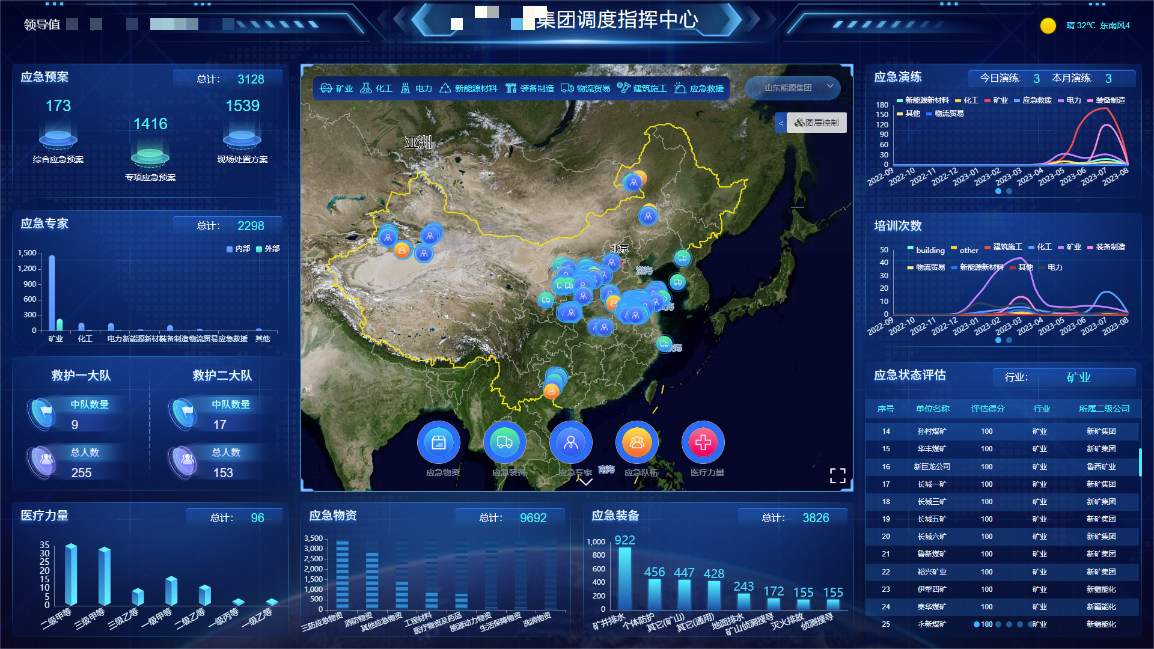The height and width of the screenshot is (649, 1154).
Task: Select the 化工 chemical flask icon
Action: (365, 88)
